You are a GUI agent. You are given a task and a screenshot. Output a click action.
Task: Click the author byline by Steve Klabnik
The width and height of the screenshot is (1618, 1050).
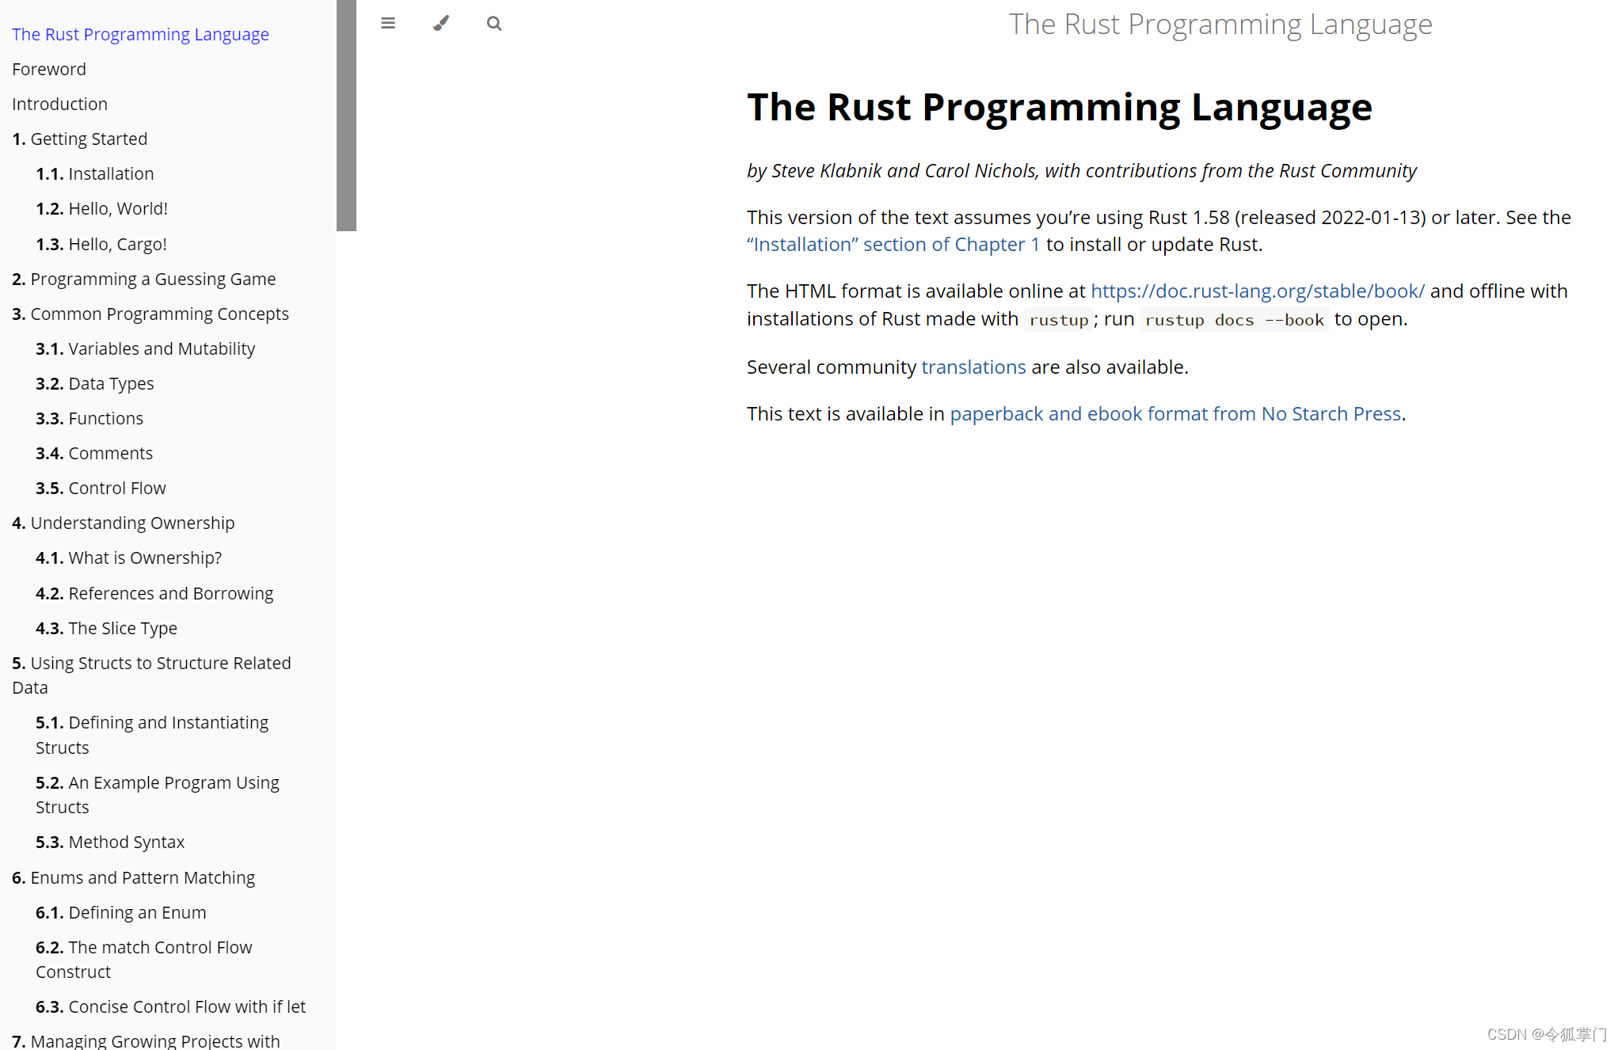coord(1081,171)
